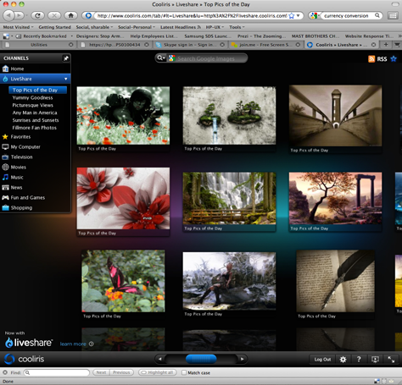Open the Music channel
Viewport: 402px width, 385px height.
point(35,178)
